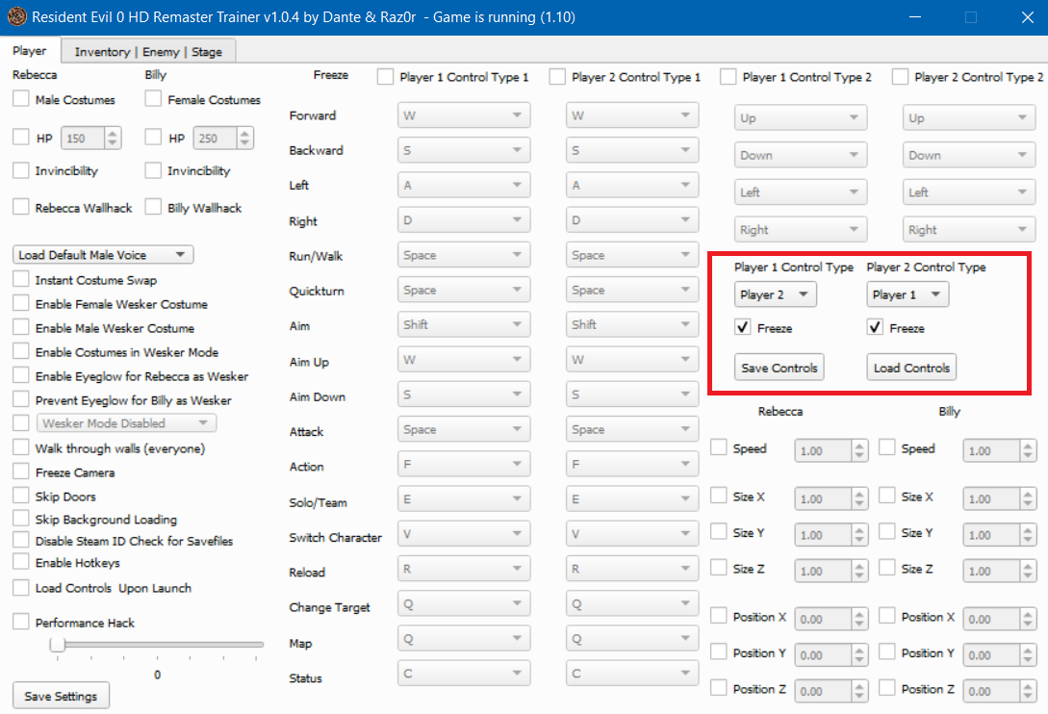Expand Player 1 Run/Walk key dropdown
This screenshot has height=714, width=1048.
click(x=464, y=255)
